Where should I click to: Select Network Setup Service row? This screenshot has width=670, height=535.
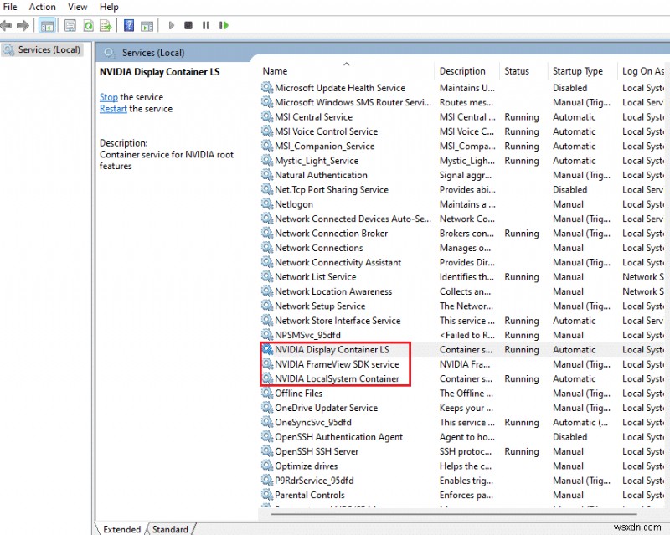tap(464, 306)
